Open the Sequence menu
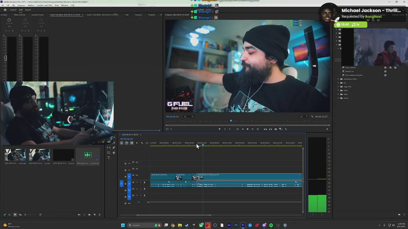Image resolution: width=408 pixels, height=229 pixels. [21, 5]
